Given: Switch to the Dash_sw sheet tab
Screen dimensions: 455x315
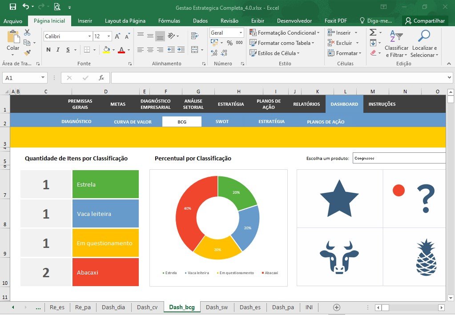Looking at the screenshot, I should [217, 307].
